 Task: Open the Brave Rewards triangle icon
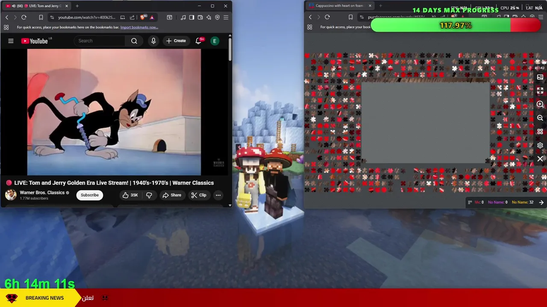point(152,17)
